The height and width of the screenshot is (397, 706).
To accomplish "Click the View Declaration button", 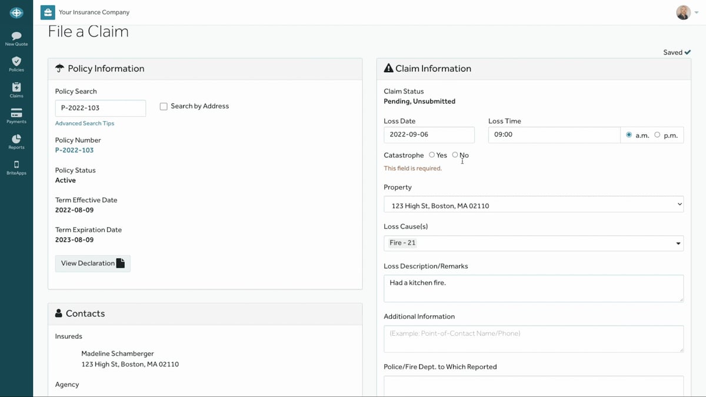I will (92, 263).
